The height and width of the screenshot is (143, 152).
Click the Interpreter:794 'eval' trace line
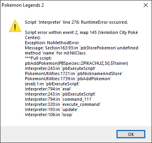[48, 89]
